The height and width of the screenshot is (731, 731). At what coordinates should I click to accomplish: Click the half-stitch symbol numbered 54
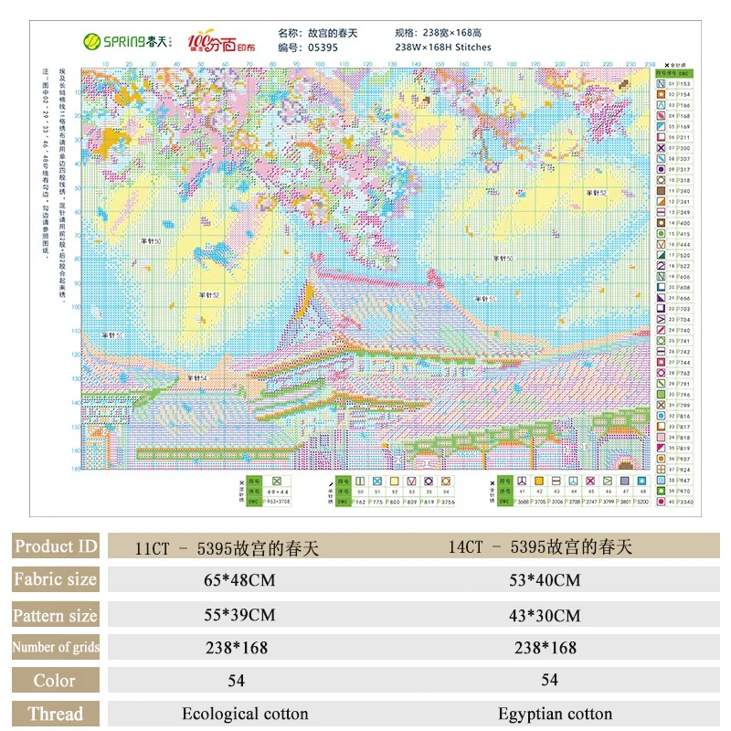(446, 482)
